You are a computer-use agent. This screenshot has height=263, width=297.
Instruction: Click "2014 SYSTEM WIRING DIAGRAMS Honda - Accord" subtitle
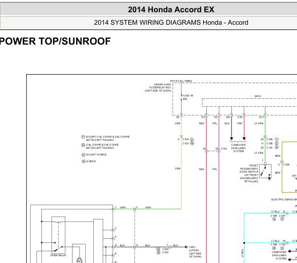(171, 22)
